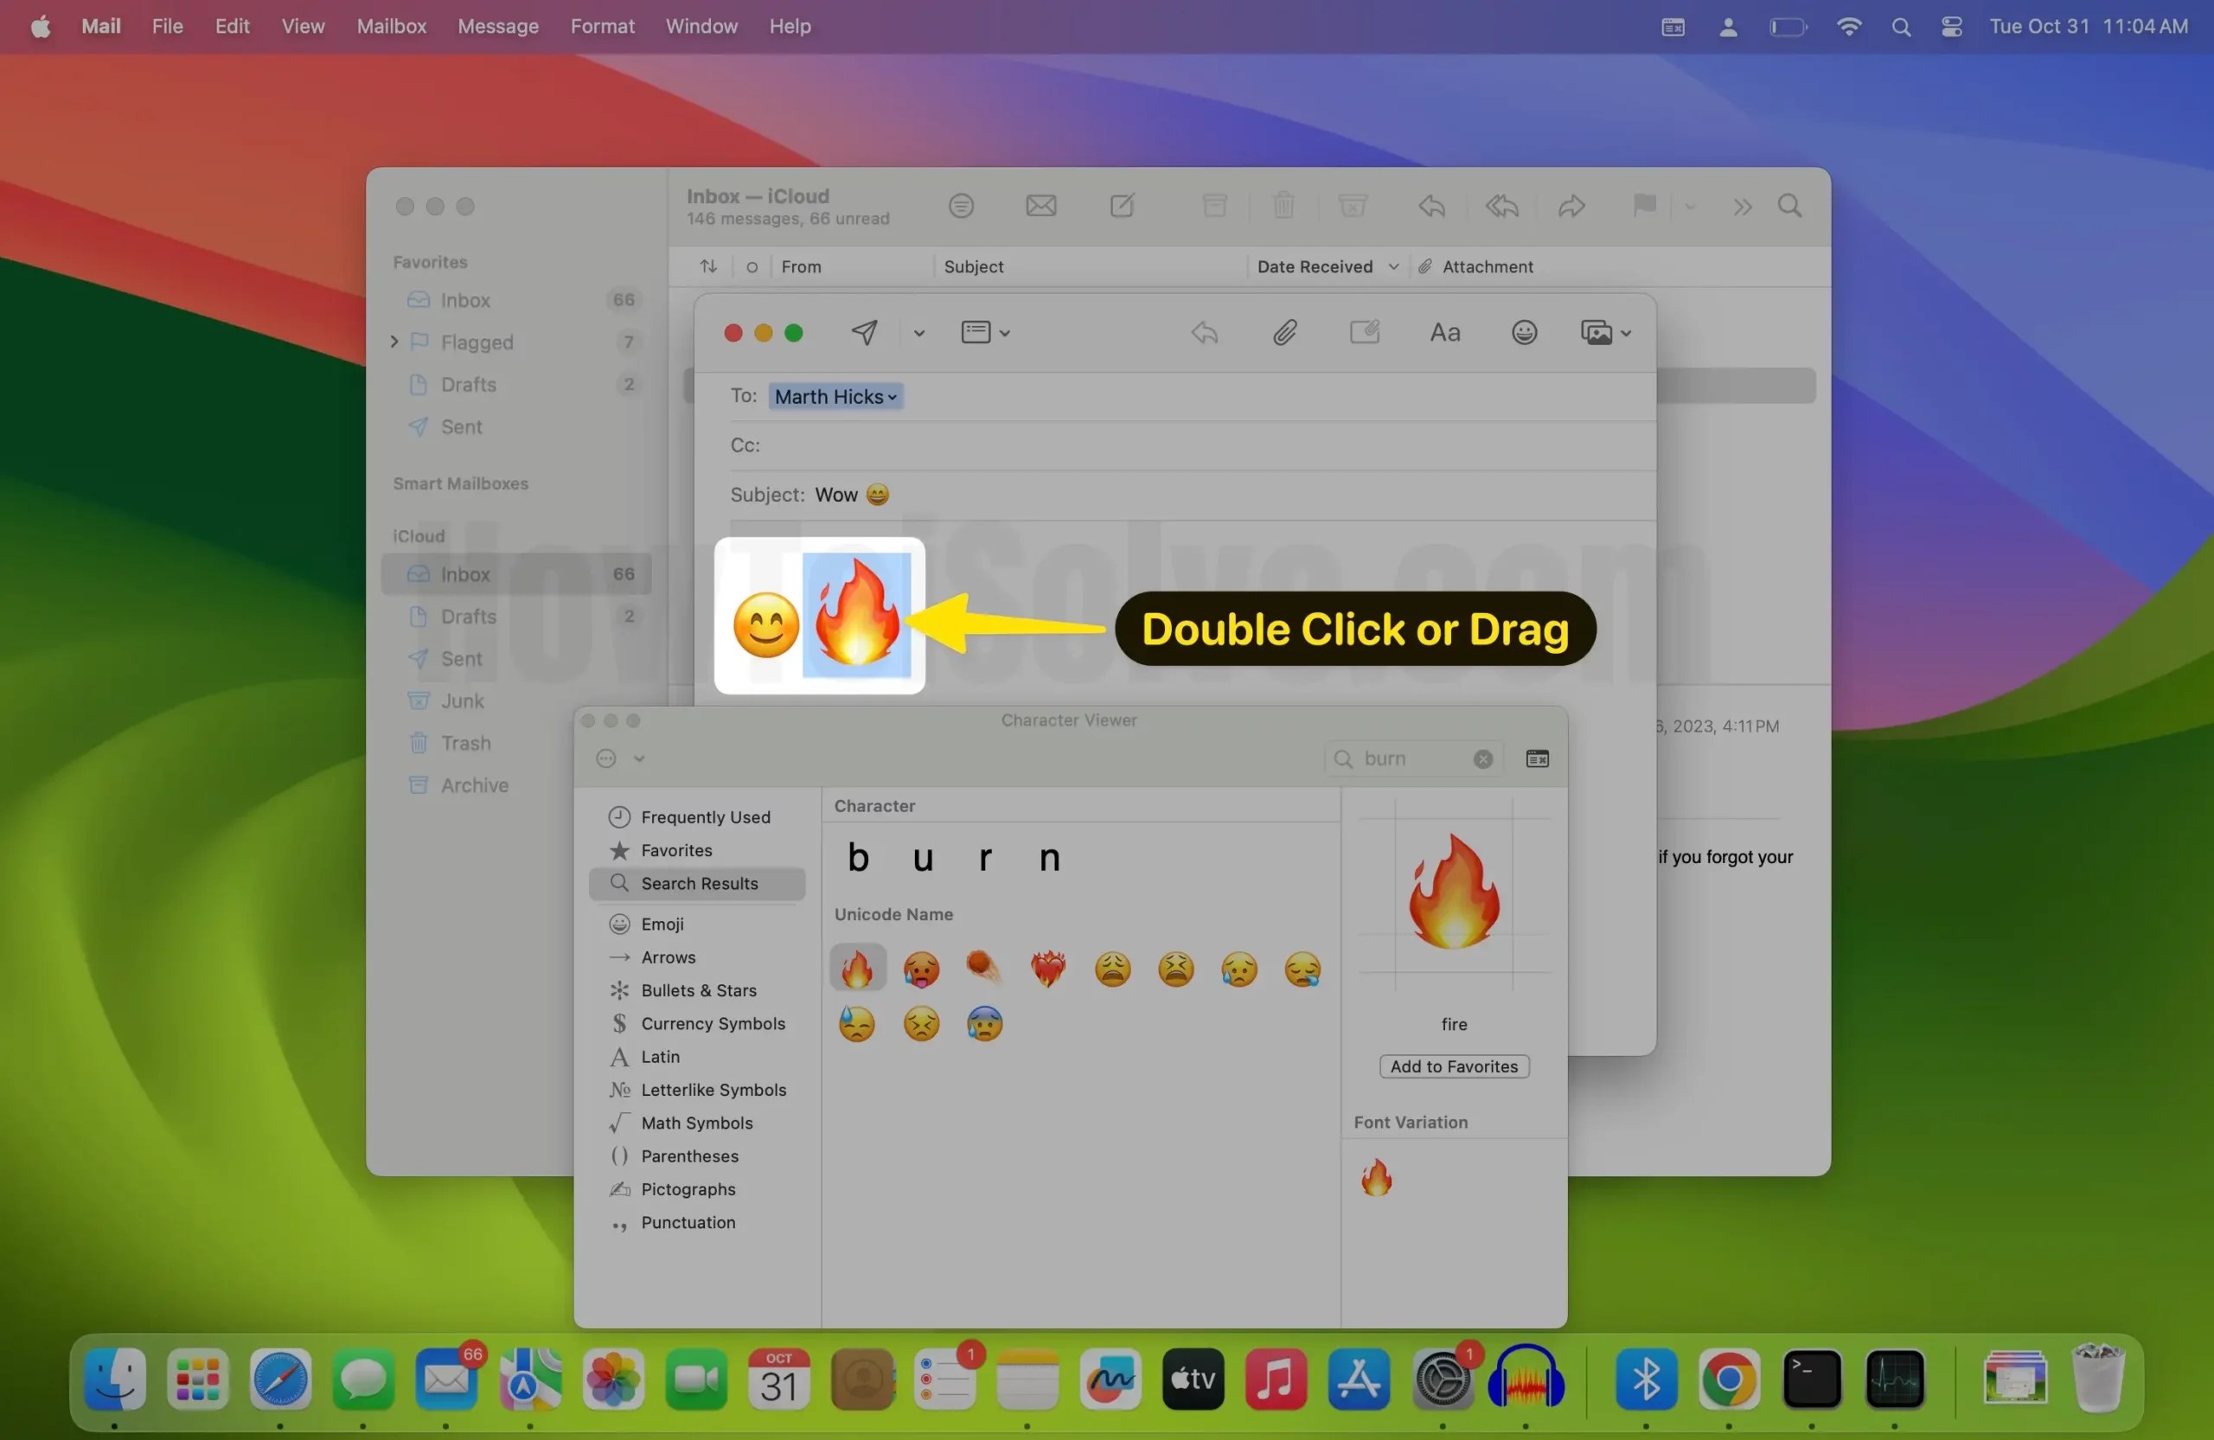The height and width of the screenshot is (1440, 2214).
Task: Open the Markup tool in the compose toolbar
Action: [1364, 332]
